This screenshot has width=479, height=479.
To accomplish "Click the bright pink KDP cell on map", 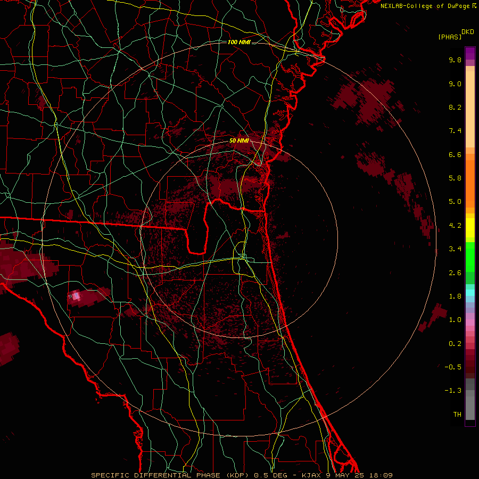I will pyautogui.click(x=75, y=296).
